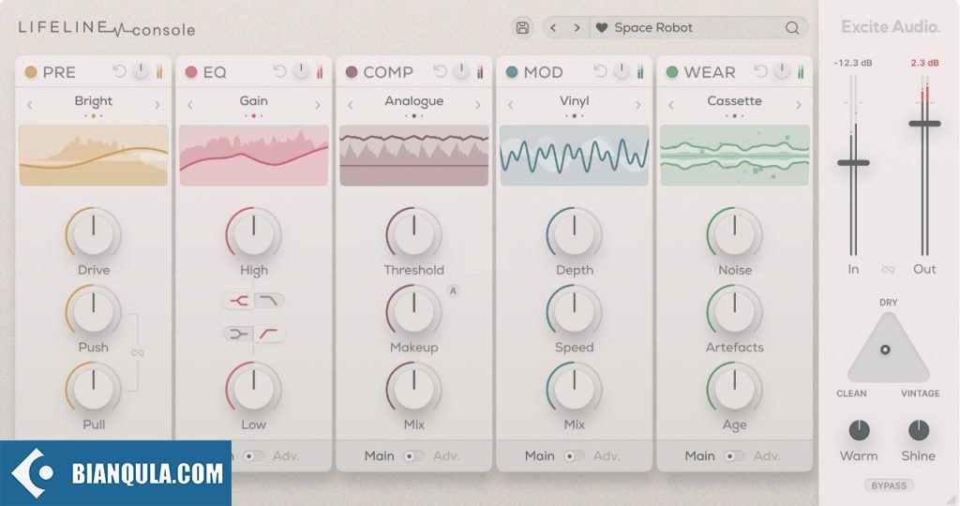
Task: Select previous COMP mode before Analogue
Action: [x=351, y=105]
